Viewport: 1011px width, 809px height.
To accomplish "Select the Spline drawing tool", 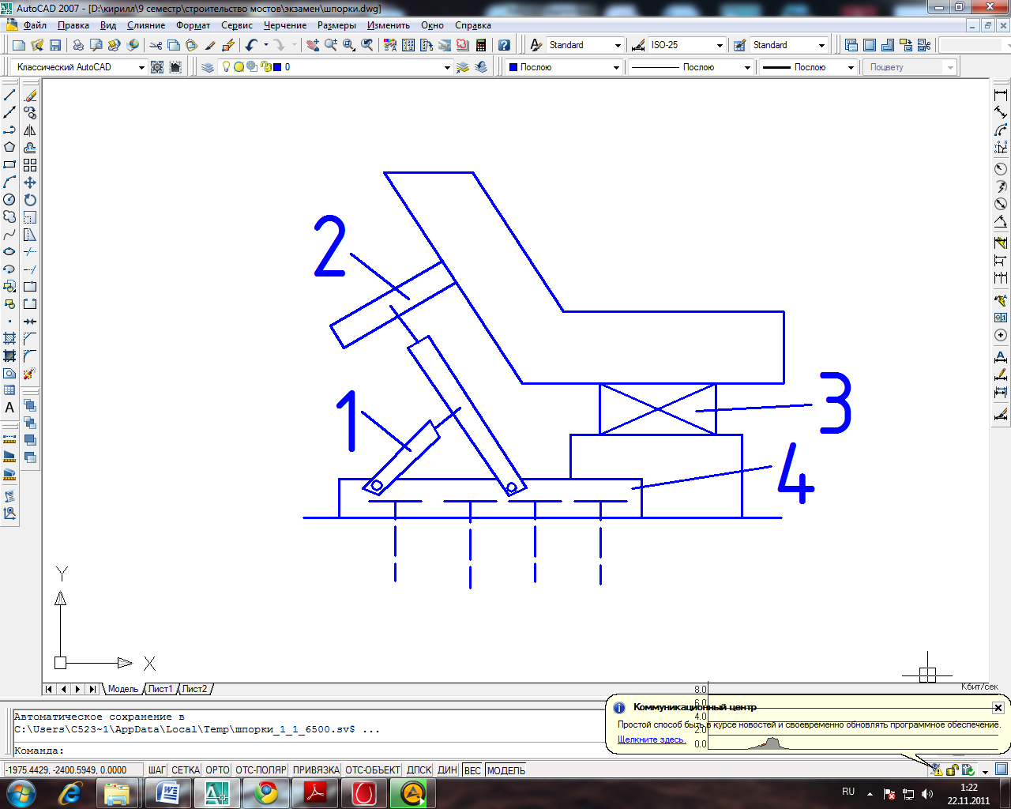I will click(9, 235).
